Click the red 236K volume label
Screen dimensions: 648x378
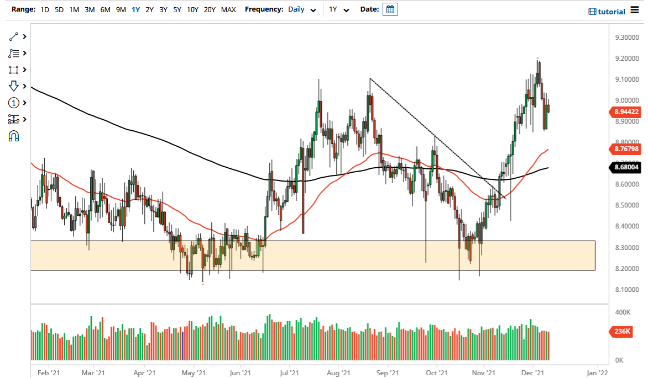621,332
